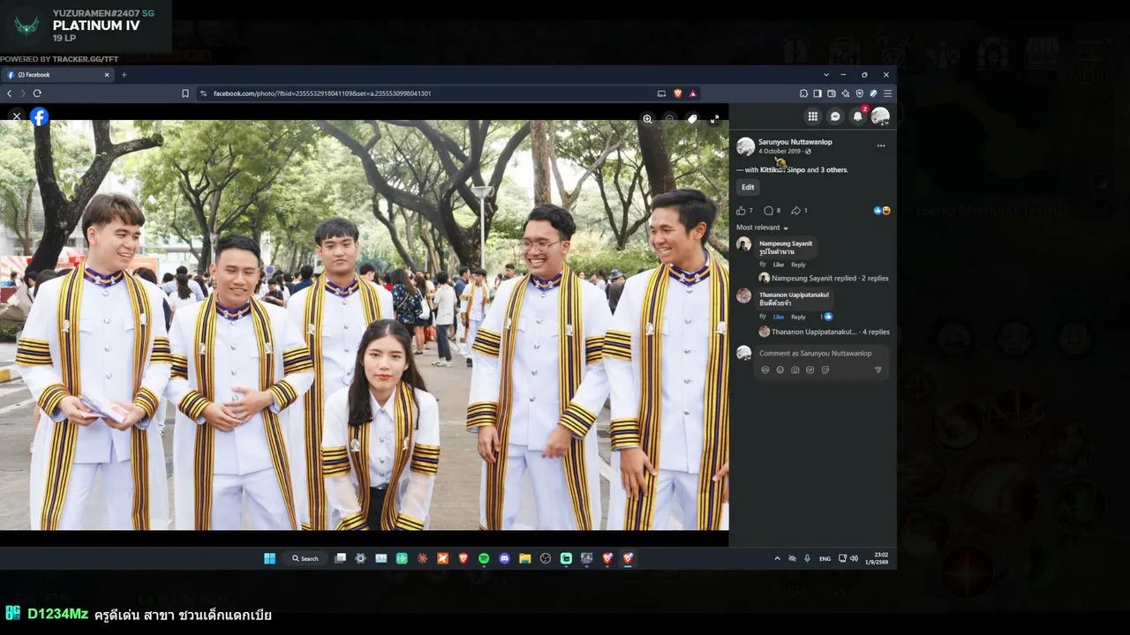Open Most relevant comment sort dropdown
1130x635 pixels.
(762, 228)
